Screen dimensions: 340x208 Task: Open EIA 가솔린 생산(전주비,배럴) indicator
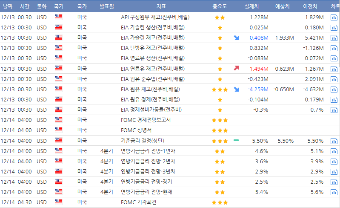coord(153,28)
